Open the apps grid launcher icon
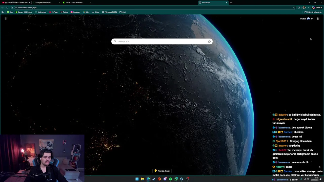The height and width of the screenshot is (182, 324). coord(6,18)
